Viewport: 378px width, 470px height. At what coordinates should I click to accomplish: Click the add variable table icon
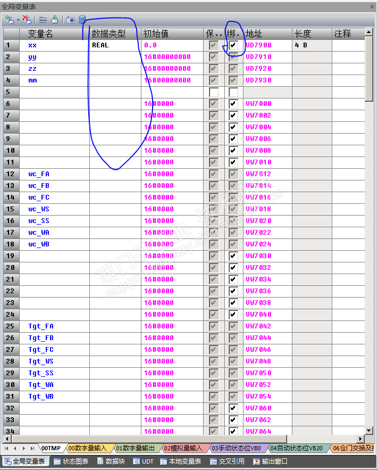pyautogui.click(x=9, y=20)
